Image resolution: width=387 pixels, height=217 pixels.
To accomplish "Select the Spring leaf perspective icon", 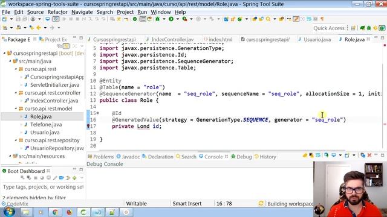I will tap(362, 28).
